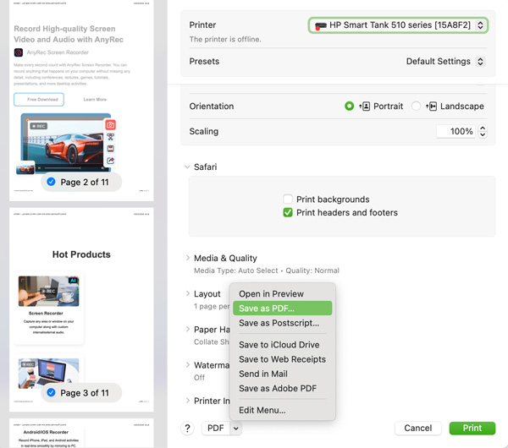Click the 'The printer is offline.' text
Screen dimensions: 508x448
[x=225, y=39]
